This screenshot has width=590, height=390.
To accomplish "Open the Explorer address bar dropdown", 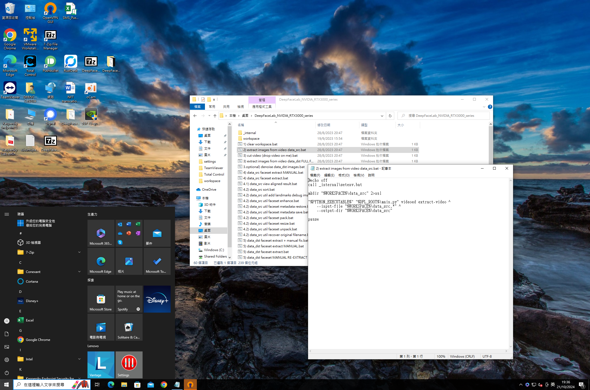I will (382, 116).
